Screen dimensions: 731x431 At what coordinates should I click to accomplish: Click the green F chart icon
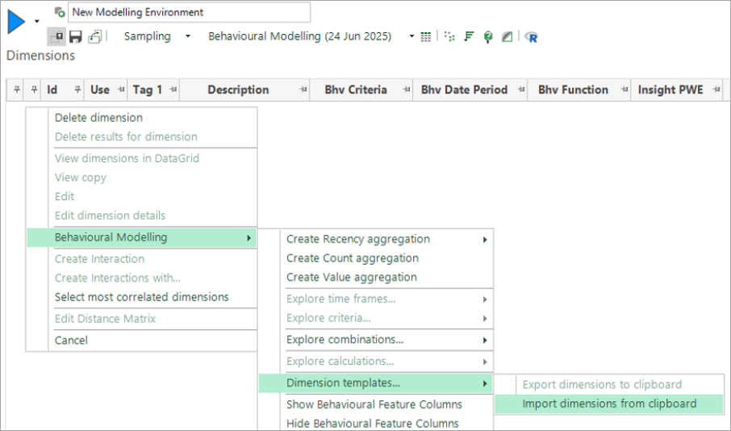point(469,36)
